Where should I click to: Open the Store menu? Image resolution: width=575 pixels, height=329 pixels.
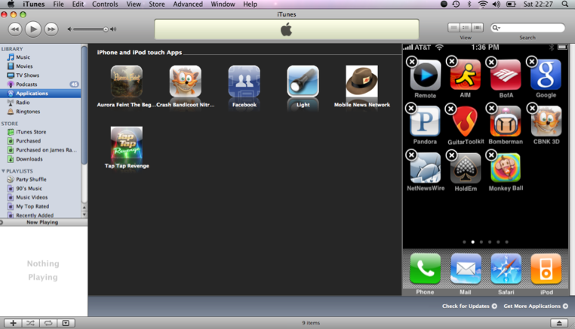pos(157,4)
